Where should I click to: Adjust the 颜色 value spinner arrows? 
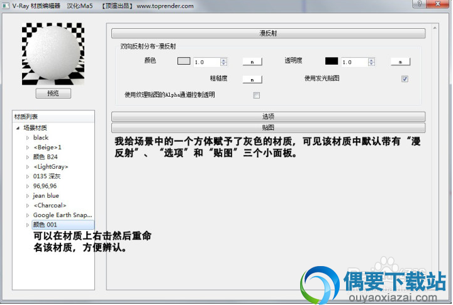[x=223, y=62]
